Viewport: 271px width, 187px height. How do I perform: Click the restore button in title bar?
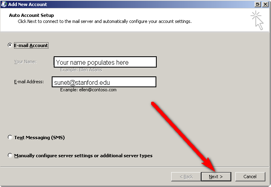click(257, 4)
